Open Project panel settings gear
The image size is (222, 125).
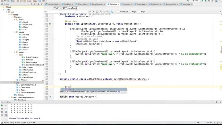coord(38,4)
